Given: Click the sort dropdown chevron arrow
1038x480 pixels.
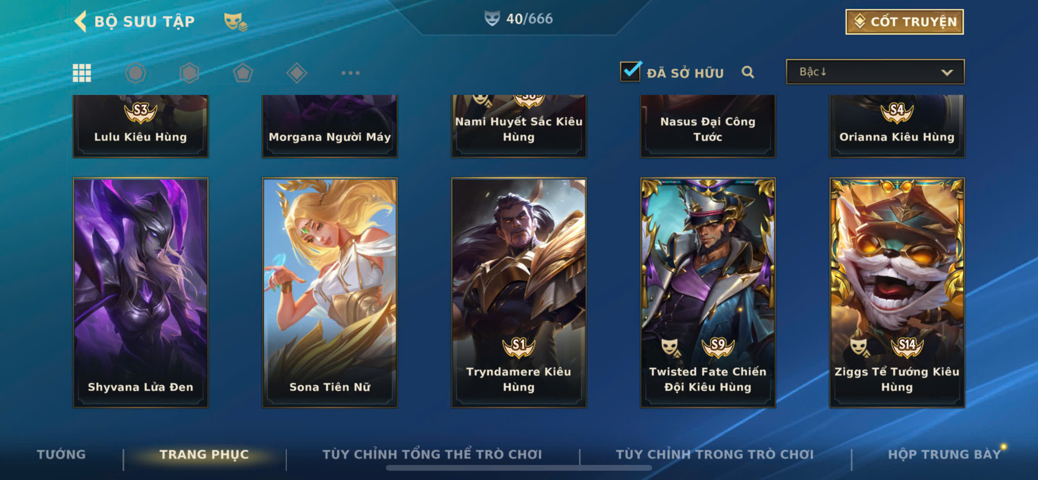Looking at the screenshot, I should [x=947, y=73].
